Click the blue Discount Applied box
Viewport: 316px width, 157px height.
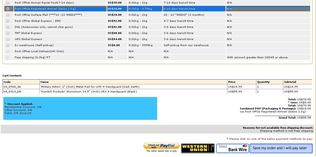(80, 108)
